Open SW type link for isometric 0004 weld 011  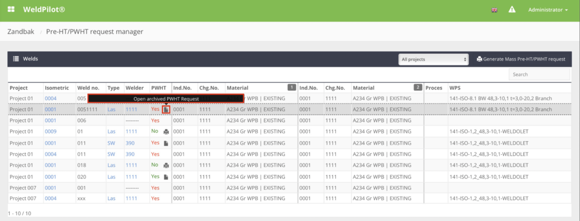[x=112, y=154]
